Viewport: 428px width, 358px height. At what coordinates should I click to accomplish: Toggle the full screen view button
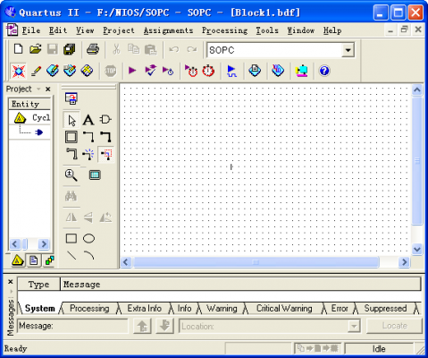click(x=95, y=175)
